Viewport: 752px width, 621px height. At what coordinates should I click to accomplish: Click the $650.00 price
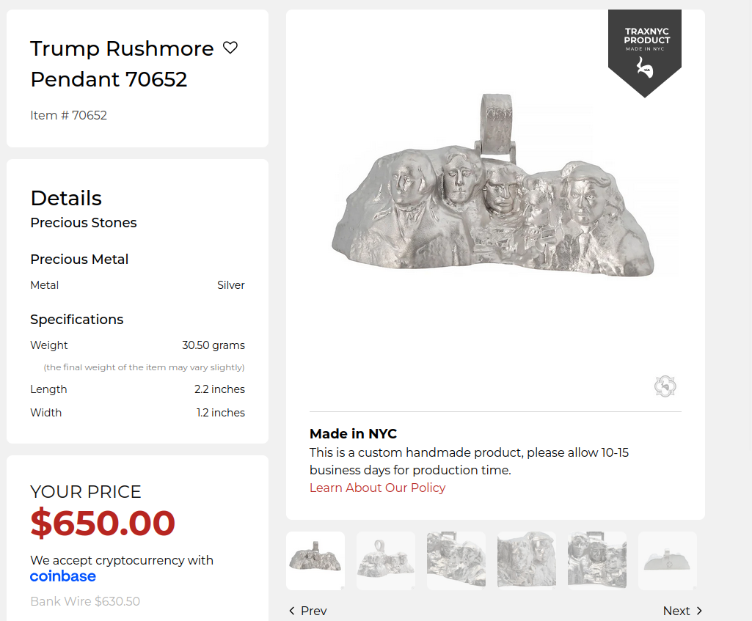click(x=103, y=523)
